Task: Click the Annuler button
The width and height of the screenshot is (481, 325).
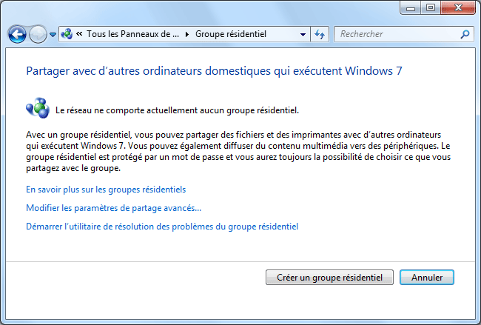Action: [x=427, y=278]
